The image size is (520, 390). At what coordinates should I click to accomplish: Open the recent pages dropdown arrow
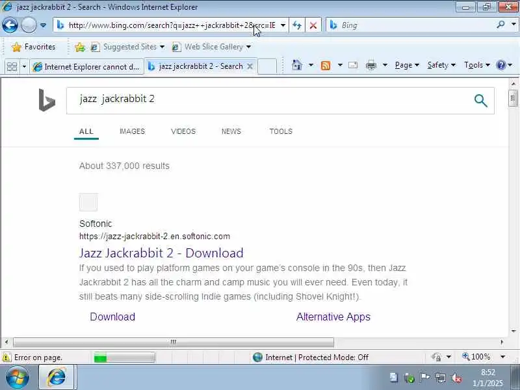click(43, 25)
